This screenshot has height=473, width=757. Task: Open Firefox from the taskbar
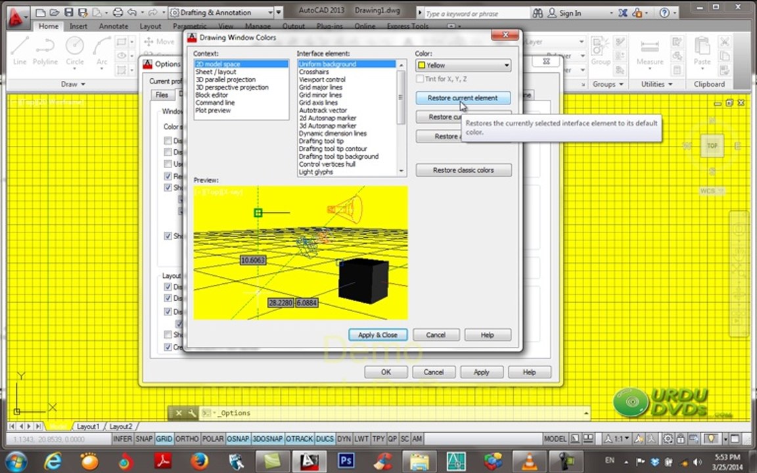199,461
